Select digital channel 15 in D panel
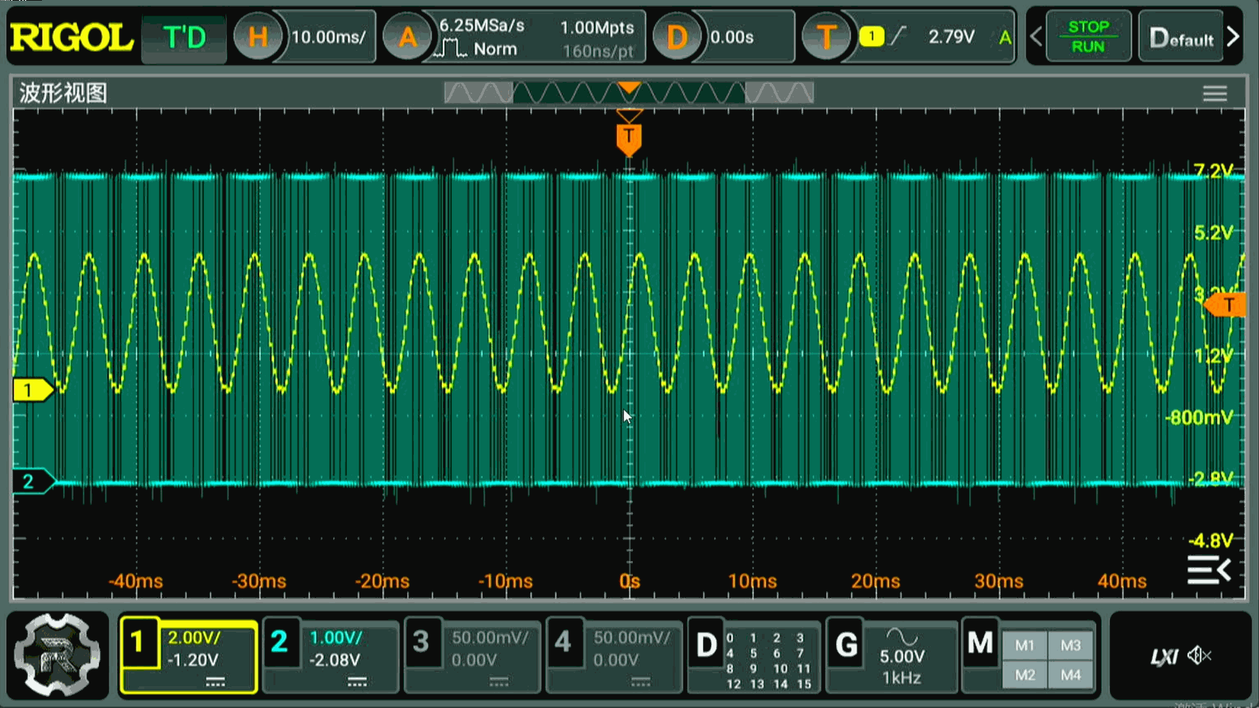Viewport: 1259px width, 708px height. click(804, 684)
